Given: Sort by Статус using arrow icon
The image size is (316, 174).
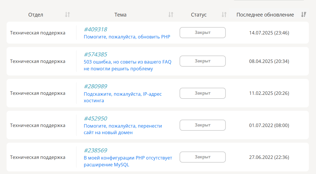Looking at the screenshot, I should coord(224,15).
